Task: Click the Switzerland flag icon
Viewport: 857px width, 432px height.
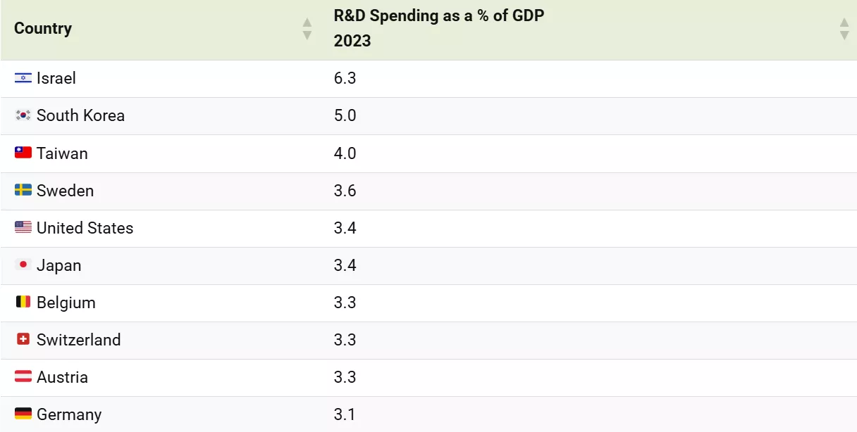Action: (x=22, y=340)
